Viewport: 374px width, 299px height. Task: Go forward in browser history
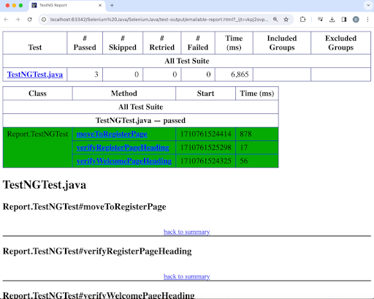click(18, 20)
